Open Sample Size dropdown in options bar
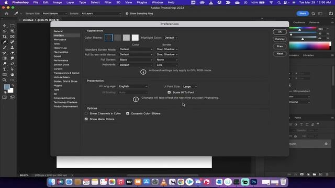 point(54,14)
